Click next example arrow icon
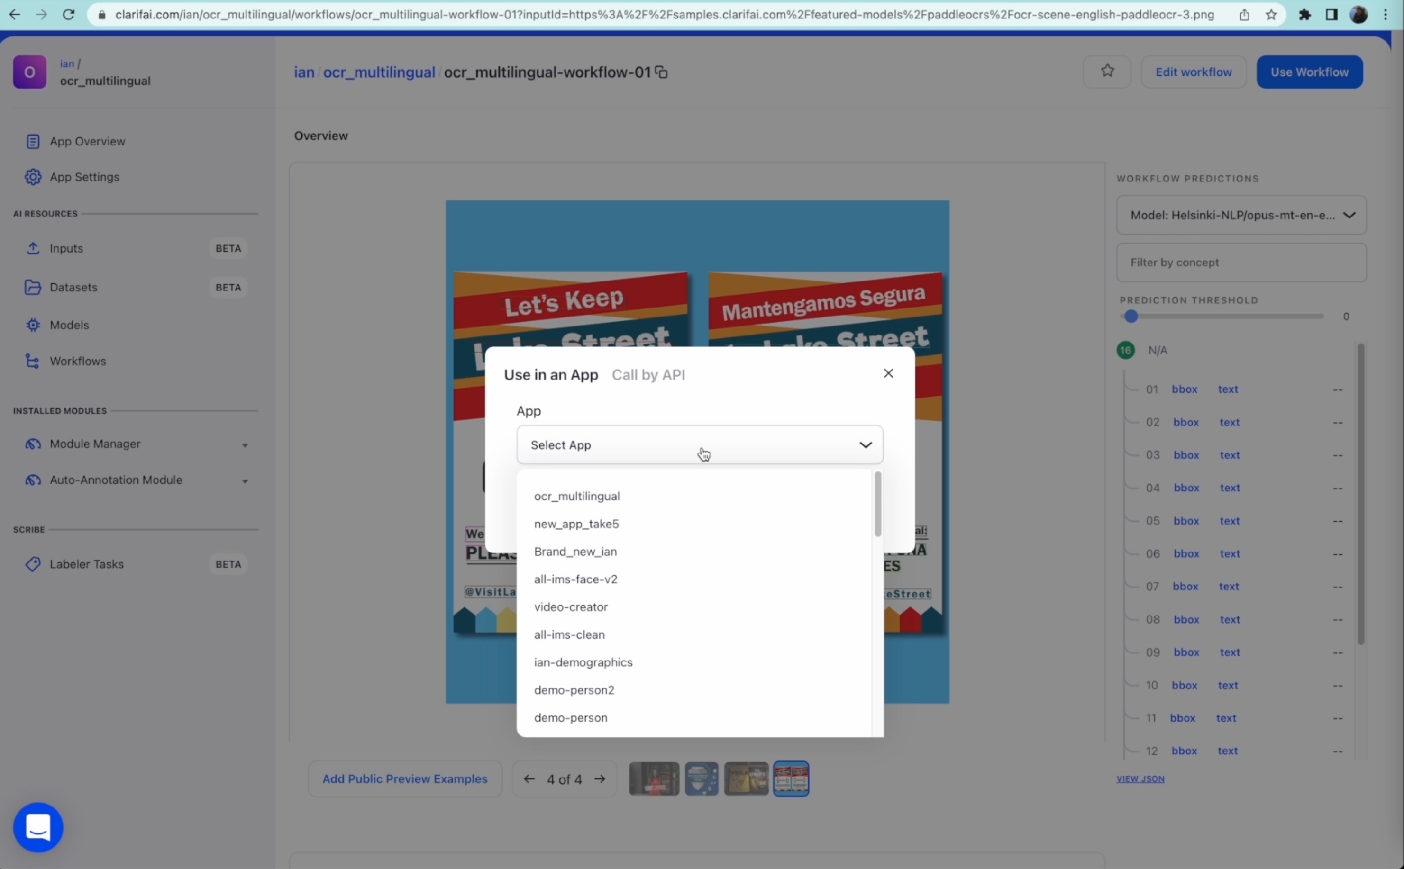This screenshot has width=1404, height=869. [x=600, y=779]
